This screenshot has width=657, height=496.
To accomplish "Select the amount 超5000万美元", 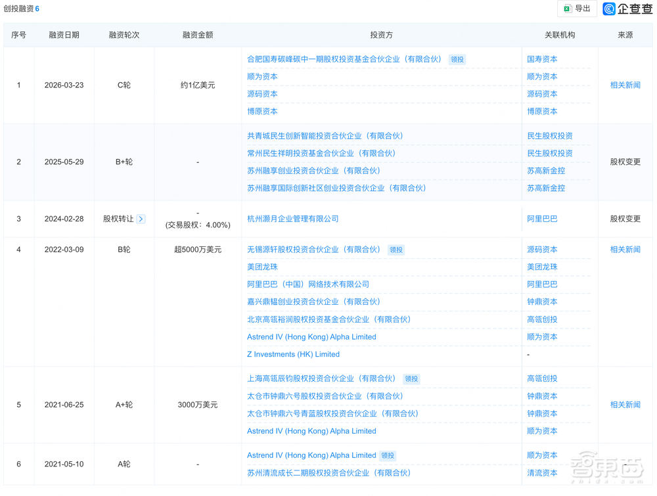I will [x=198, y=250].
